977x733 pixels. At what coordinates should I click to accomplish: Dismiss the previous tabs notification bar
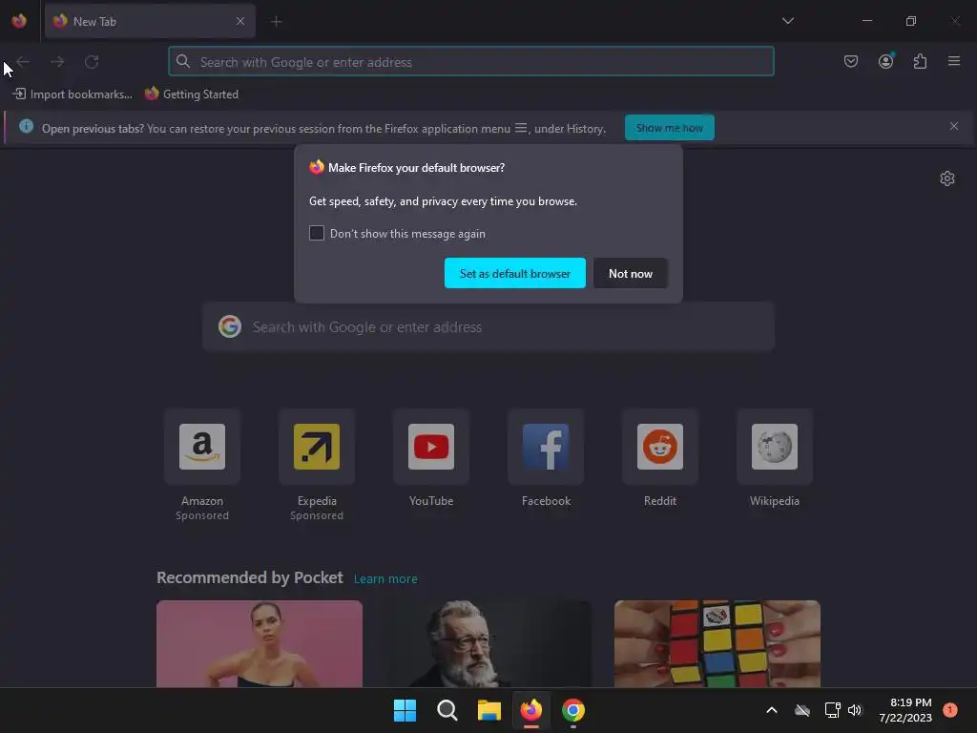pos(954,126)
